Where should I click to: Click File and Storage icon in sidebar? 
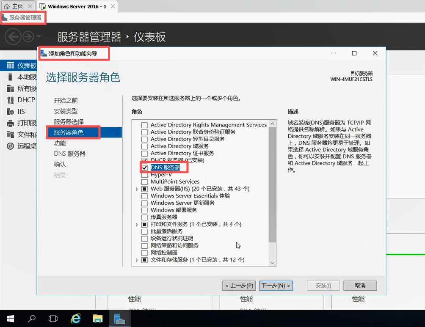(x=10, y=135)
